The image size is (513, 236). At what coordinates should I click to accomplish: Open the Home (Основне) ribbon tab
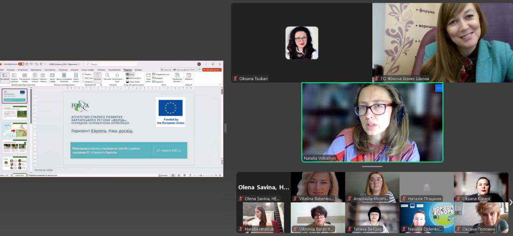coord(11,70)
